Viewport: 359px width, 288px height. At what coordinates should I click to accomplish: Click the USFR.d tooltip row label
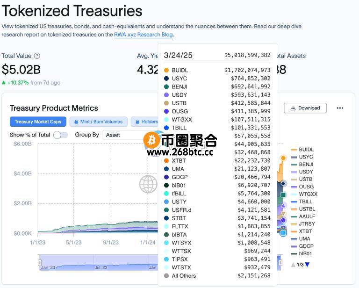(x=181, y=210)
